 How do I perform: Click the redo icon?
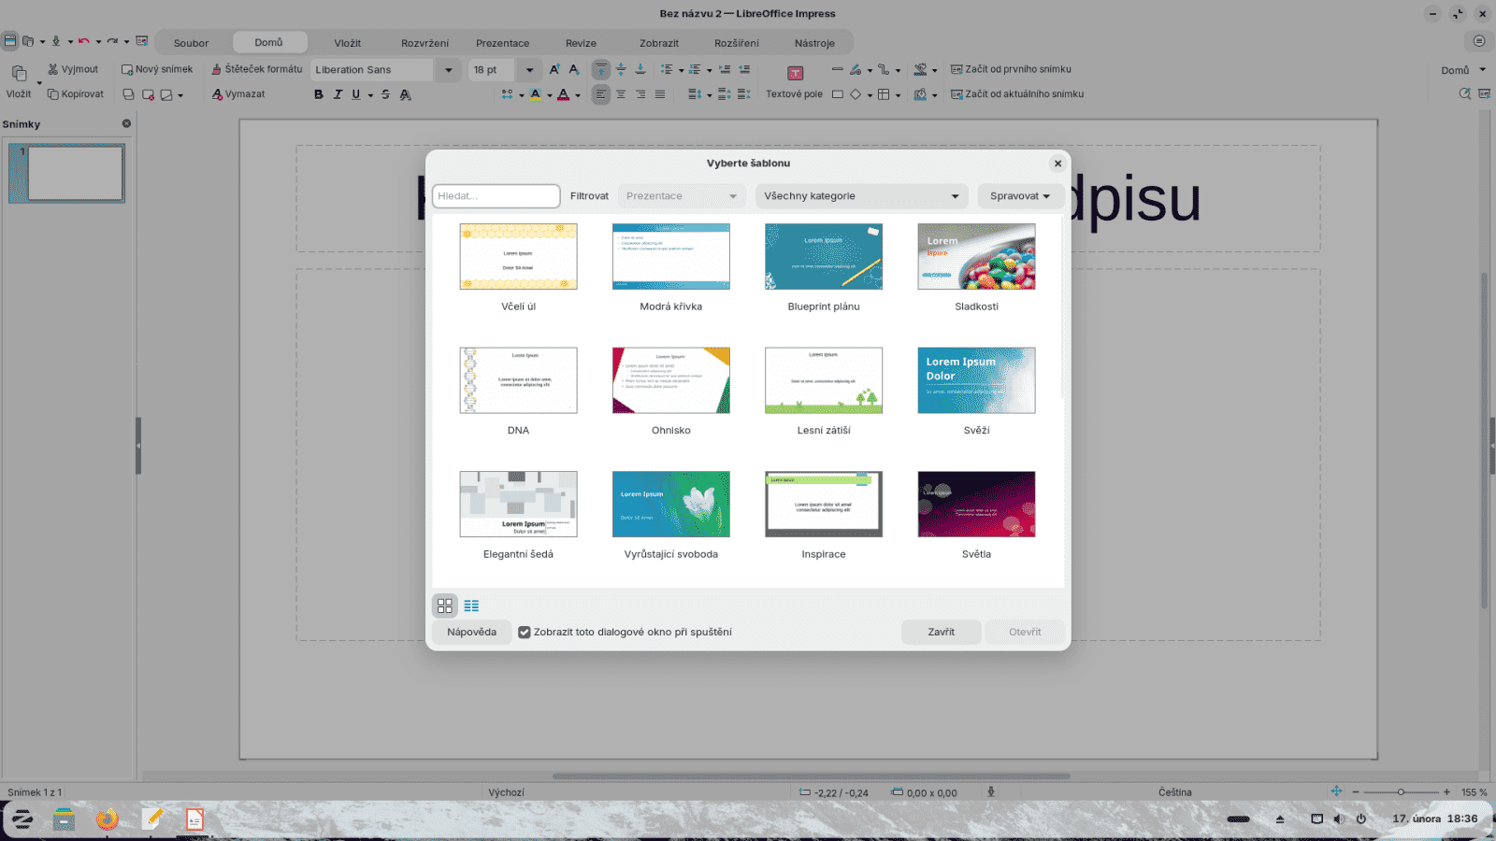(x=112, y=41)
